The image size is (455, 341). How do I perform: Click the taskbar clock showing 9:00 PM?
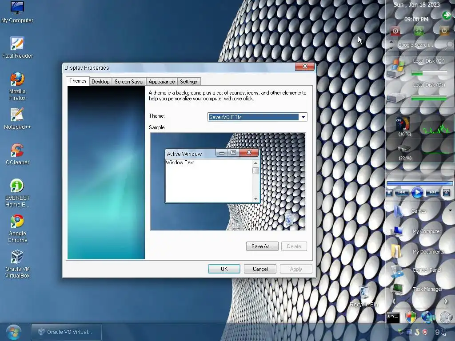click(x=440, y=332)
